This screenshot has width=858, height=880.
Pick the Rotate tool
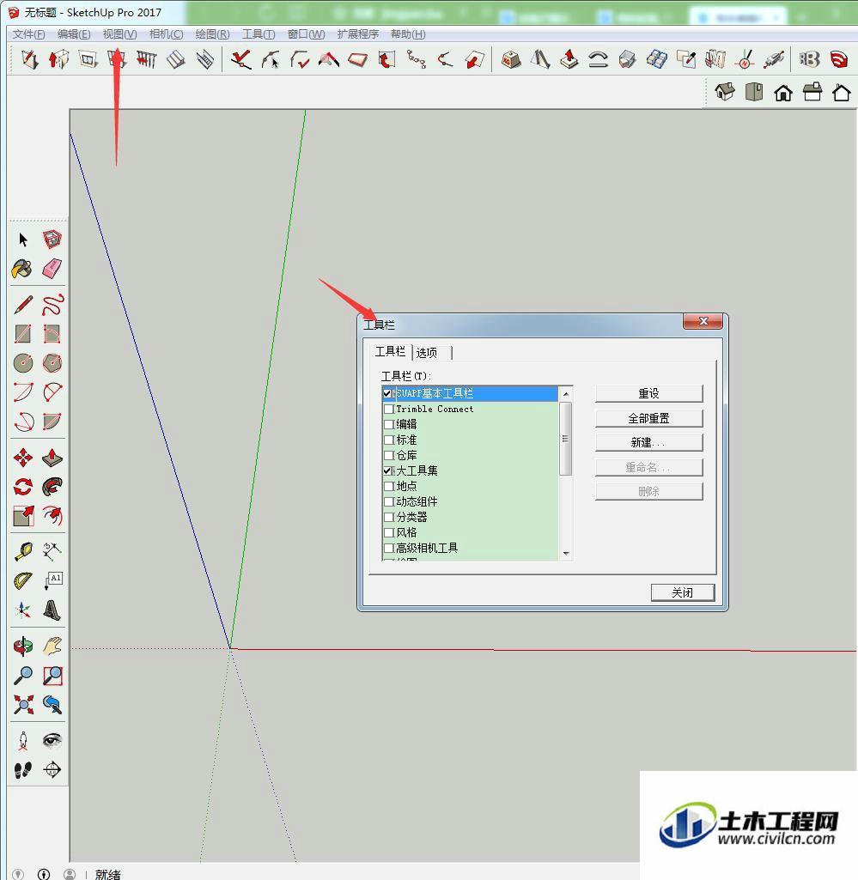[23, 487]
